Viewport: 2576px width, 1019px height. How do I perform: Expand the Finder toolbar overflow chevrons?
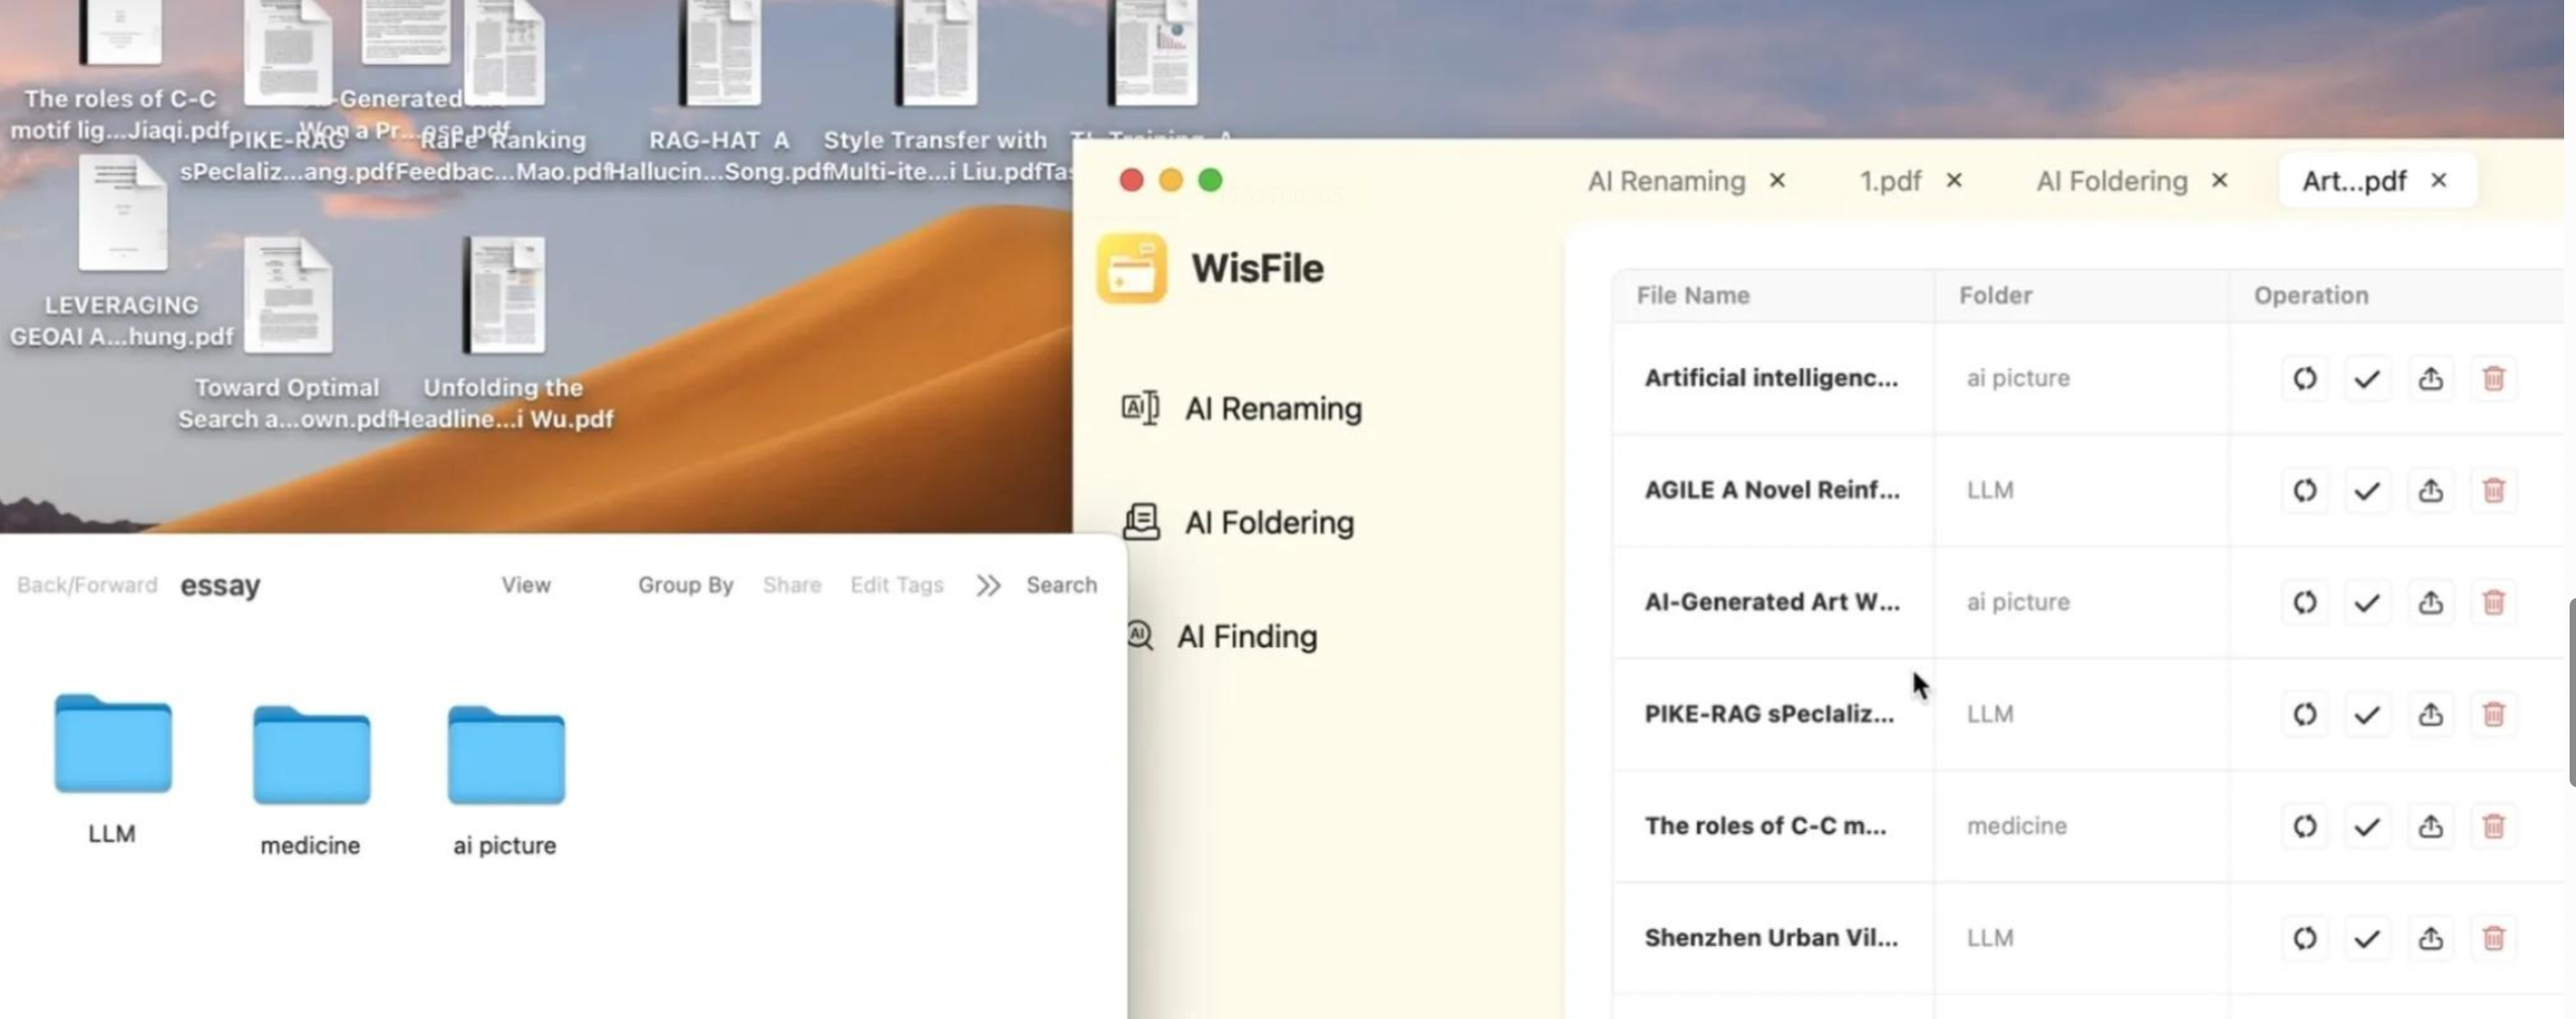pos(988,585)
